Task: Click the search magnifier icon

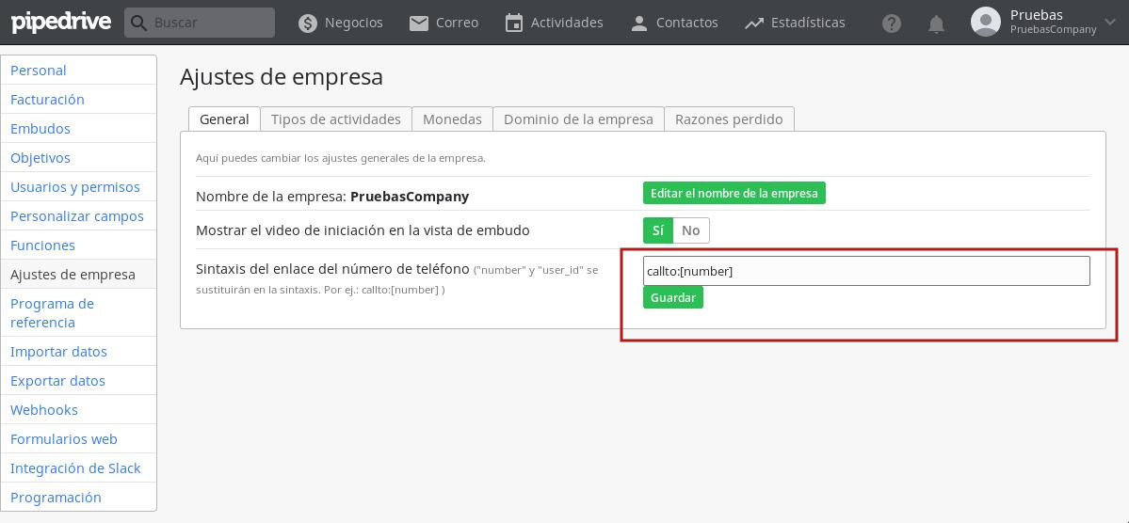Action: pyautogui.click(x=139, y=23)
